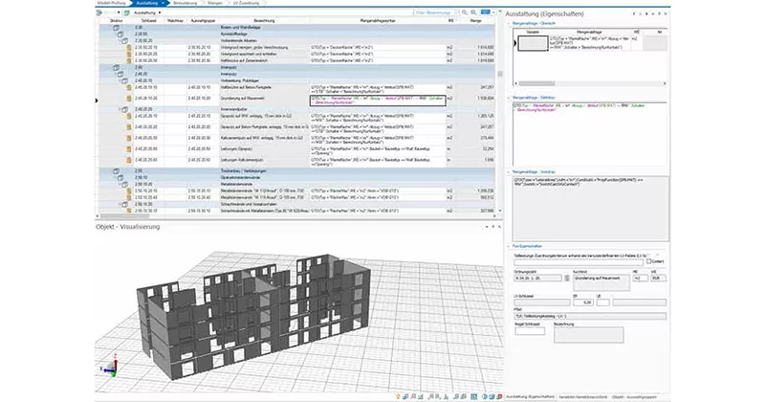Image resolution: width=765 pixels, height=402 pixels.
Task: Click the item icon of row 2.50.10.20.10
Action: pos(129,191)
